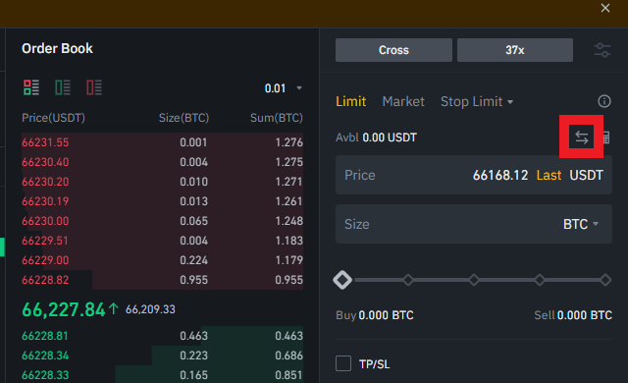Screen dimensions: 628x383
Task: Focus the Size input field
Action: (474, 224)
